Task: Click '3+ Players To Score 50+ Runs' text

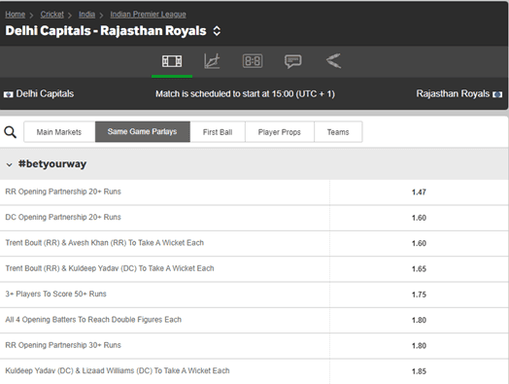Action: 55,294
